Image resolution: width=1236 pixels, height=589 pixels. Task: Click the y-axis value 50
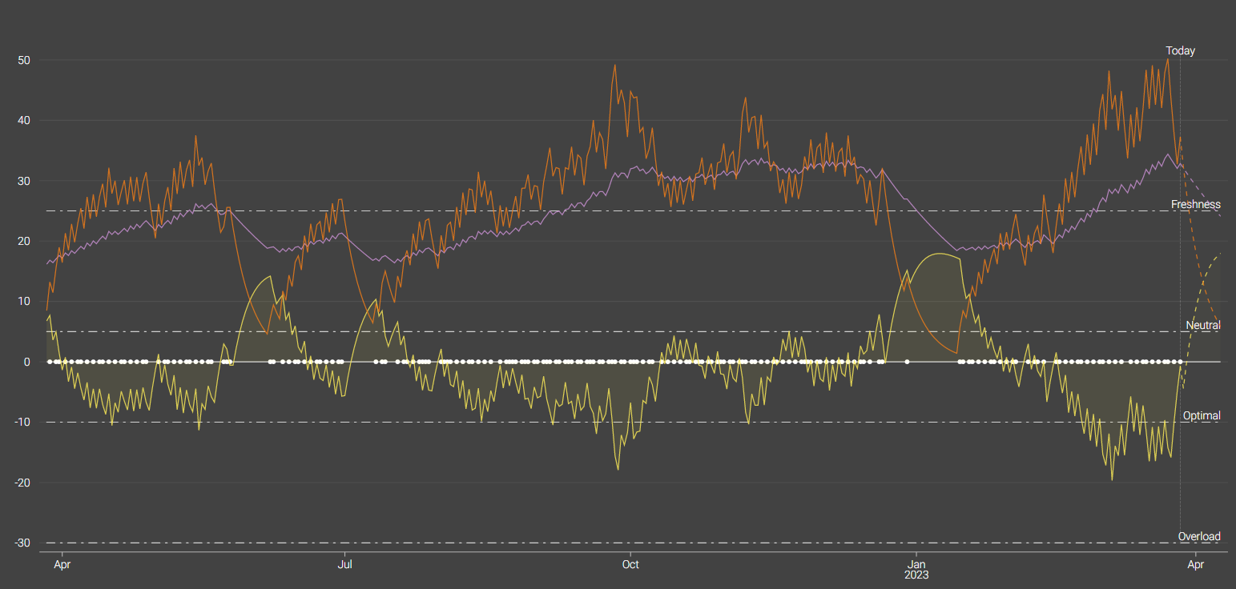point(24,61)
